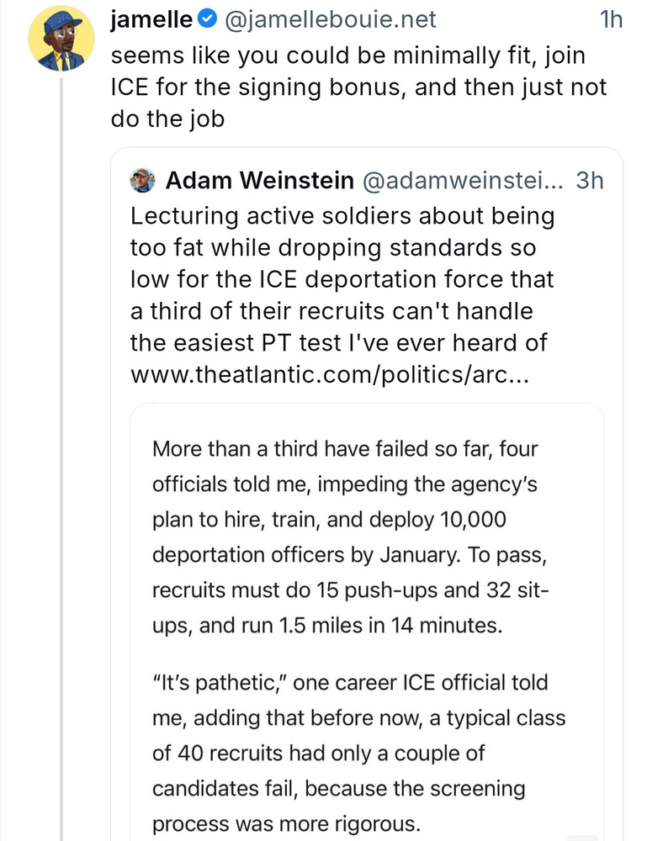This screenshot has height=841, width=647.
Task: Click the 3h quoted post timestamp
Action: (589, 180)
